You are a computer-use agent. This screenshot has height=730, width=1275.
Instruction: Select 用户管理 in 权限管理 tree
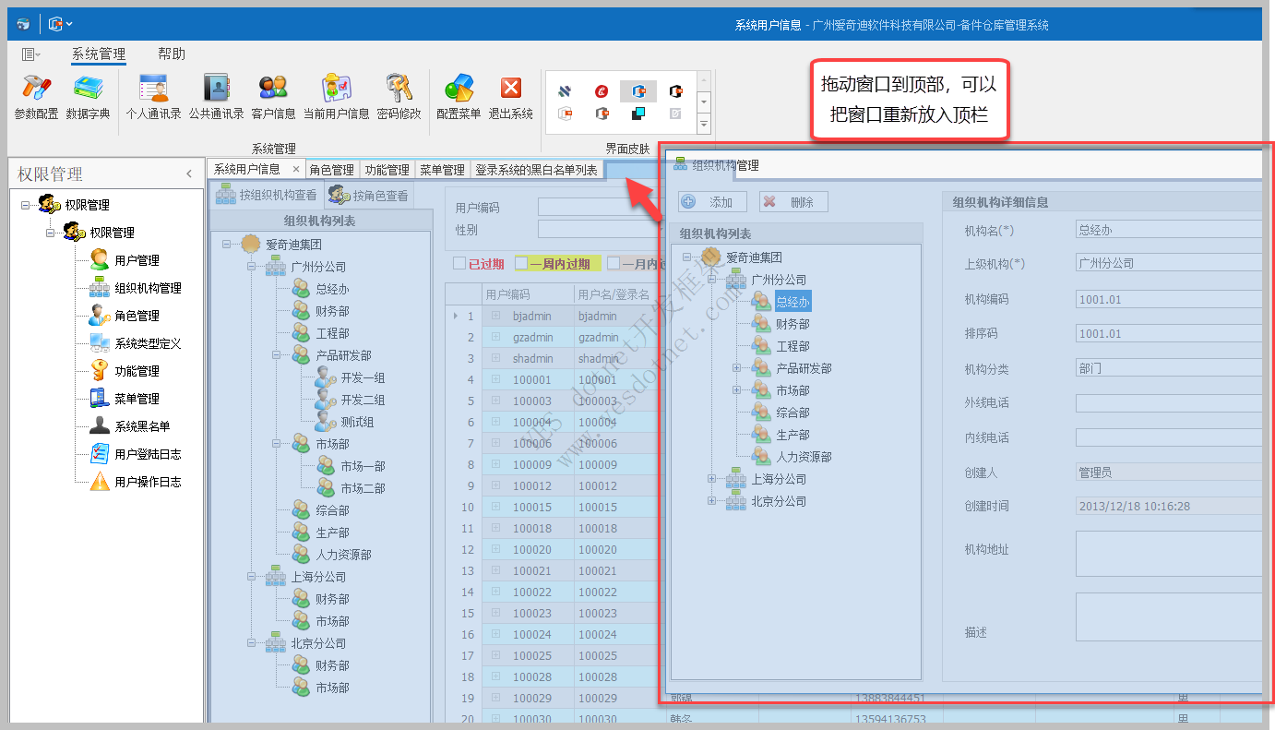click(x=137, y=260)
